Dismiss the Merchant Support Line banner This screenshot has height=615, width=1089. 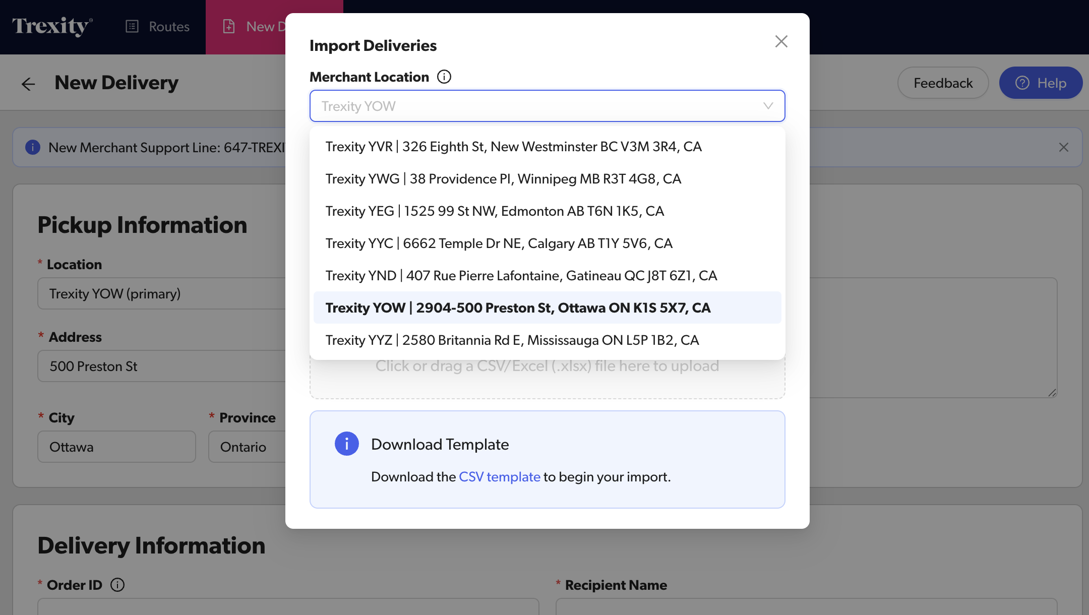point(1063,147)
